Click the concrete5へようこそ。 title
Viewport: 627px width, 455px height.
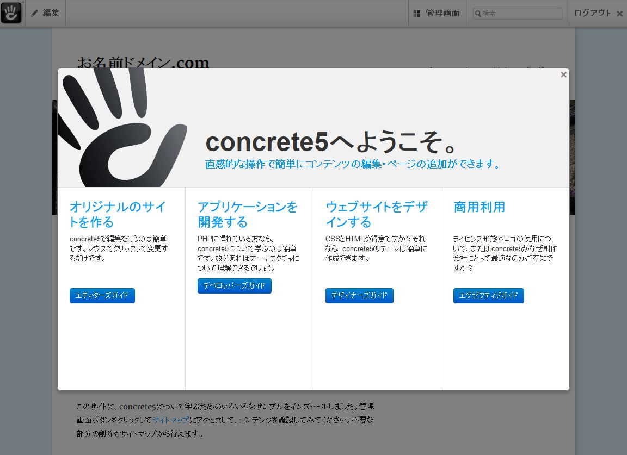point(331,142)
